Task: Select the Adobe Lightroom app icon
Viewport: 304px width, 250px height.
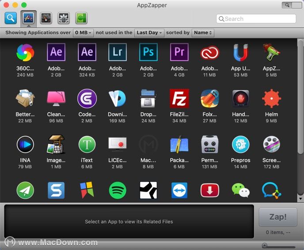Action: coord(118,52)
